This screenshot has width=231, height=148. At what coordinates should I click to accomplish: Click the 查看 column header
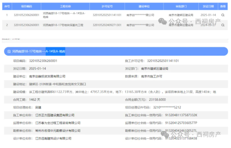[x=223, y=6]
